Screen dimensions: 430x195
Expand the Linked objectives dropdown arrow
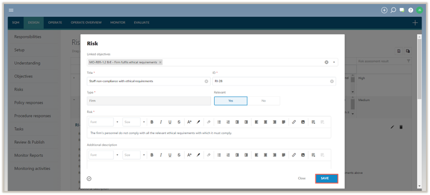point(334,63)
